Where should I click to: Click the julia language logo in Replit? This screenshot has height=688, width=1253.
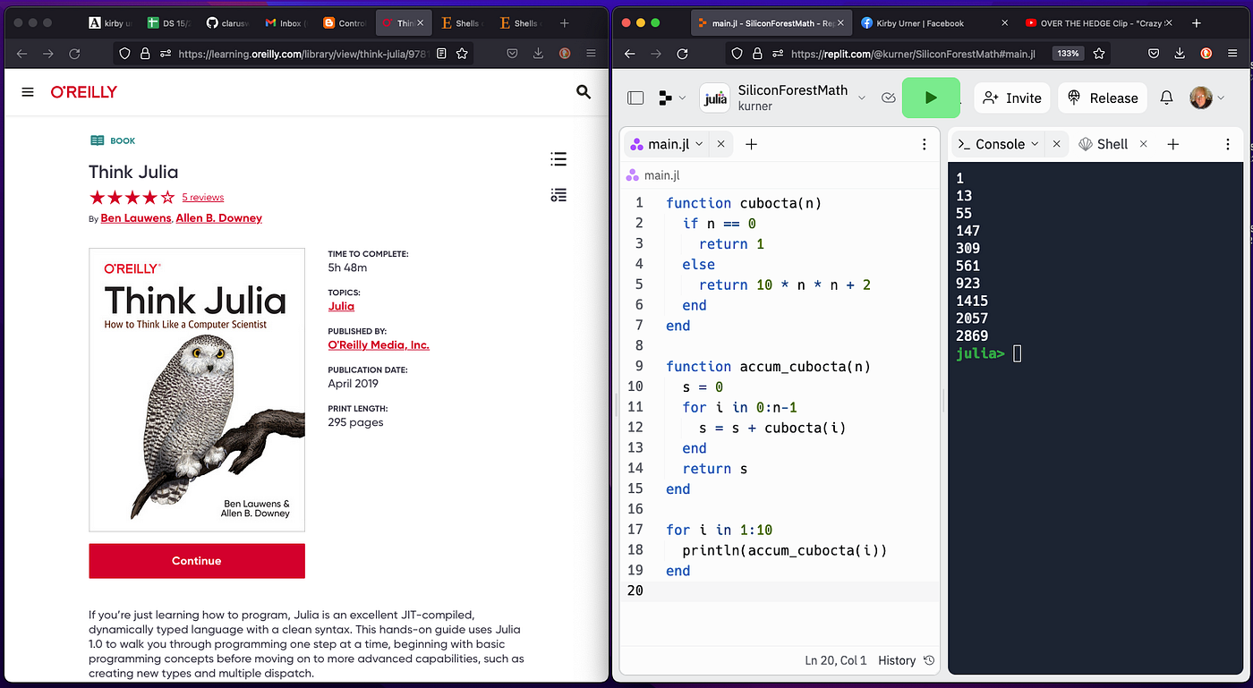[x=715, y=98]
